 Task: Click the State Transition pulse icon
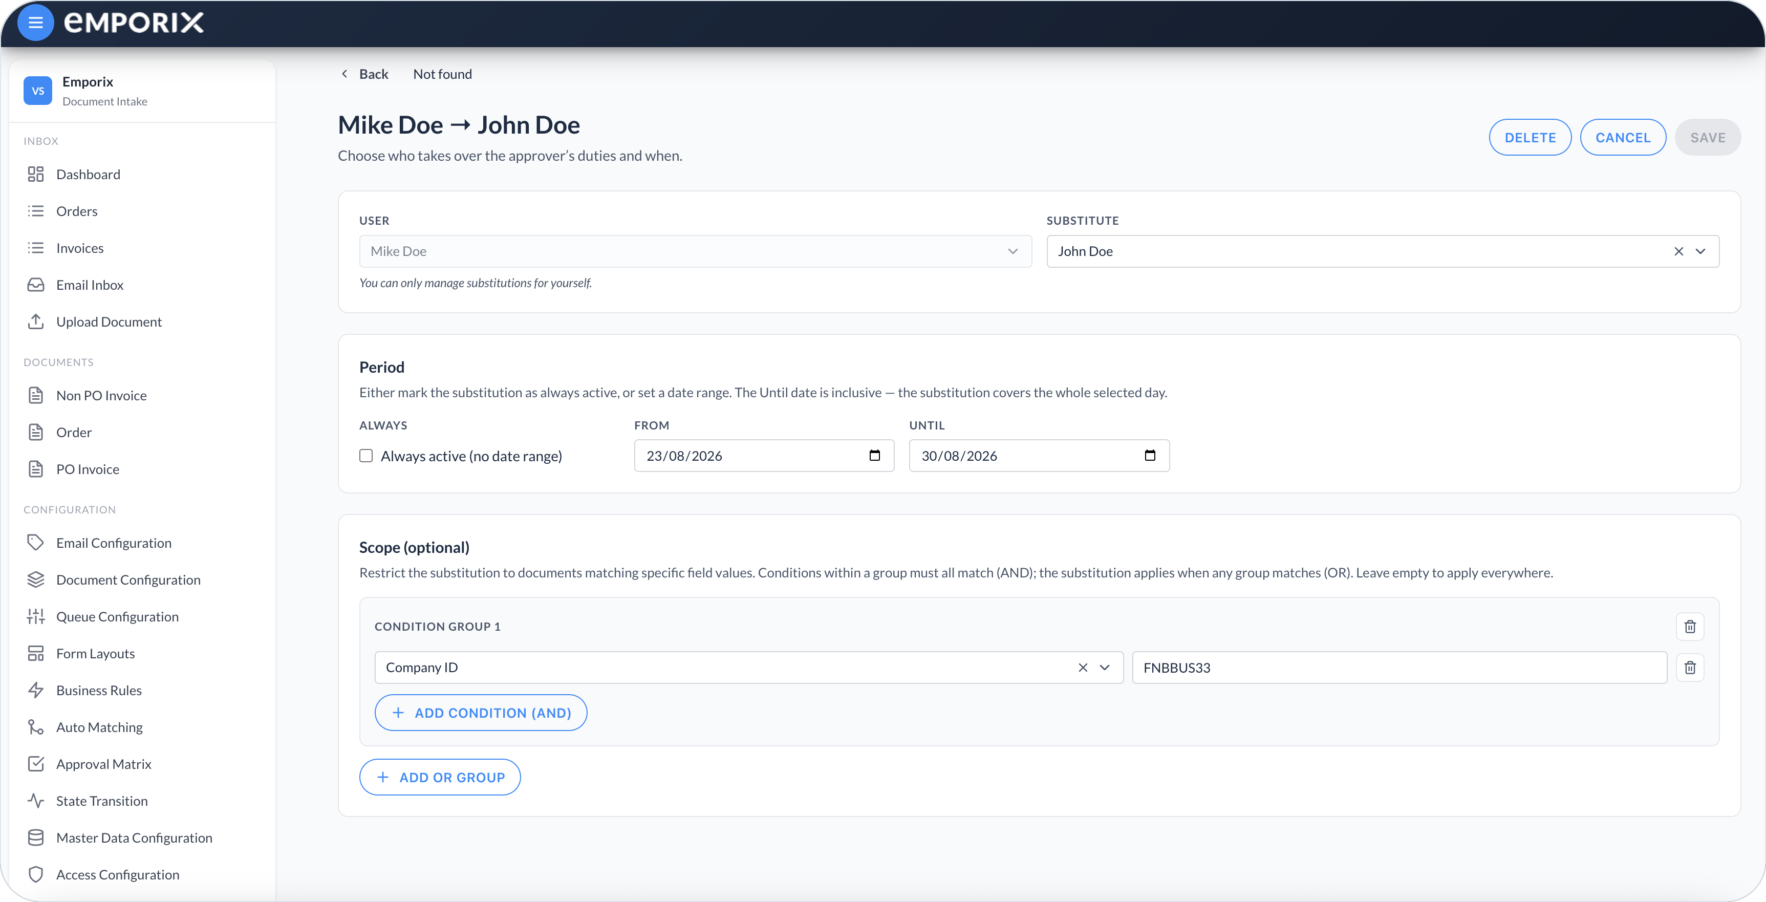pos(36,801)
